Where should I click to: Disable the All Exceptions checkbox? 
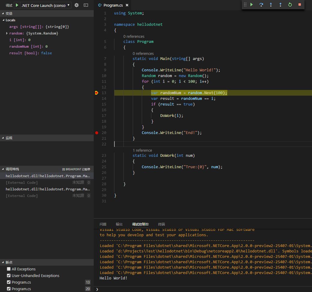[9, 269]
